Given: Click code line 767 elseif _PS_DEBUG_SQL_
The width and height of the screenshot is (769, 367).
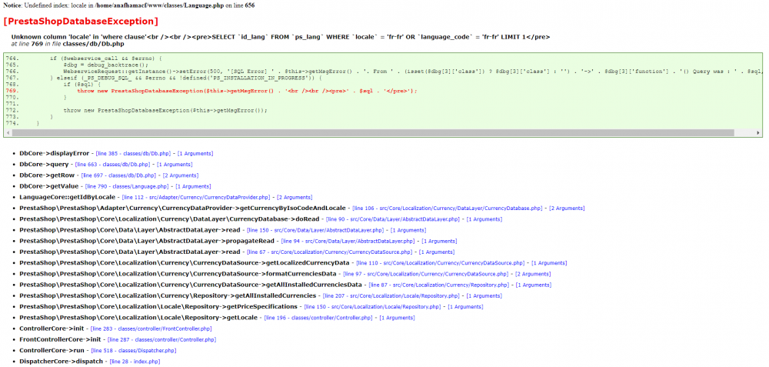Looking at the screenshot, I should pyautogui.click(x=186, y=78).
